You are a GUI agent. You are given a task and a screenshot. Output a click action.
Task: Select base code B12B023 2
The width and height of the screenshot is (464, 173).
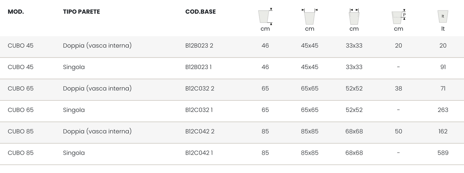tap(199, 46)
